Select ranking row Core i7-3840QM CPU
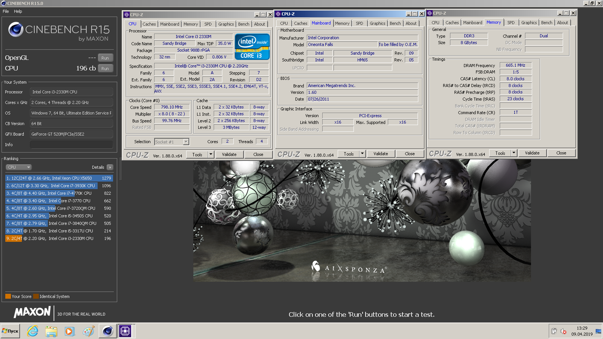 click(59, 223)
